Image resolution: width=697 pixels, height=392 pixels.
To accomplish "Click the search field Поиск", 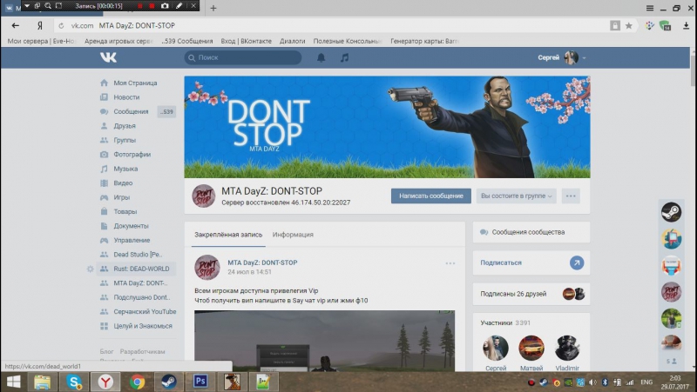I will (243, 57).
